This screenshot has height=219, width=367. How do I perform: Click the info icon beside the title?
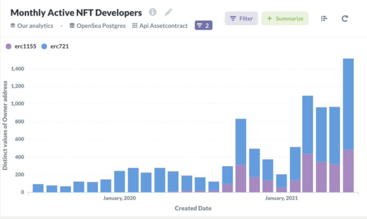[153, 12]
